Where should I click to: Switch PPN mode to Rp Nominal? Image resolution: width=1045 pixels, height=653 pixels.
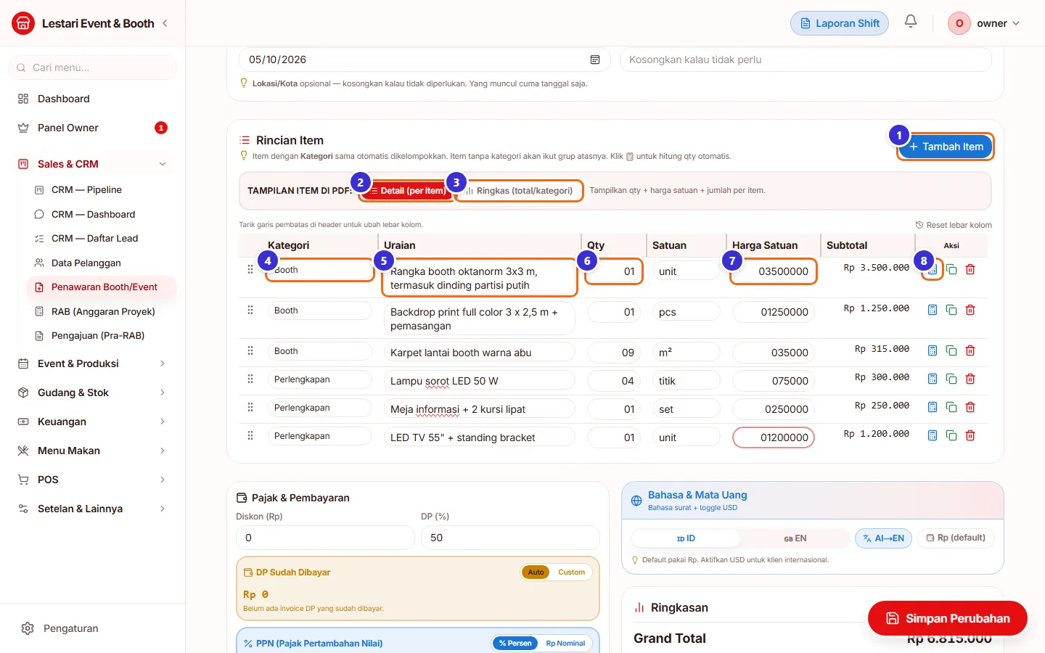click(565, 644)
